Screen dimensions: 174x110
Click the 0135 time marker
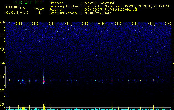coord(85,24)
